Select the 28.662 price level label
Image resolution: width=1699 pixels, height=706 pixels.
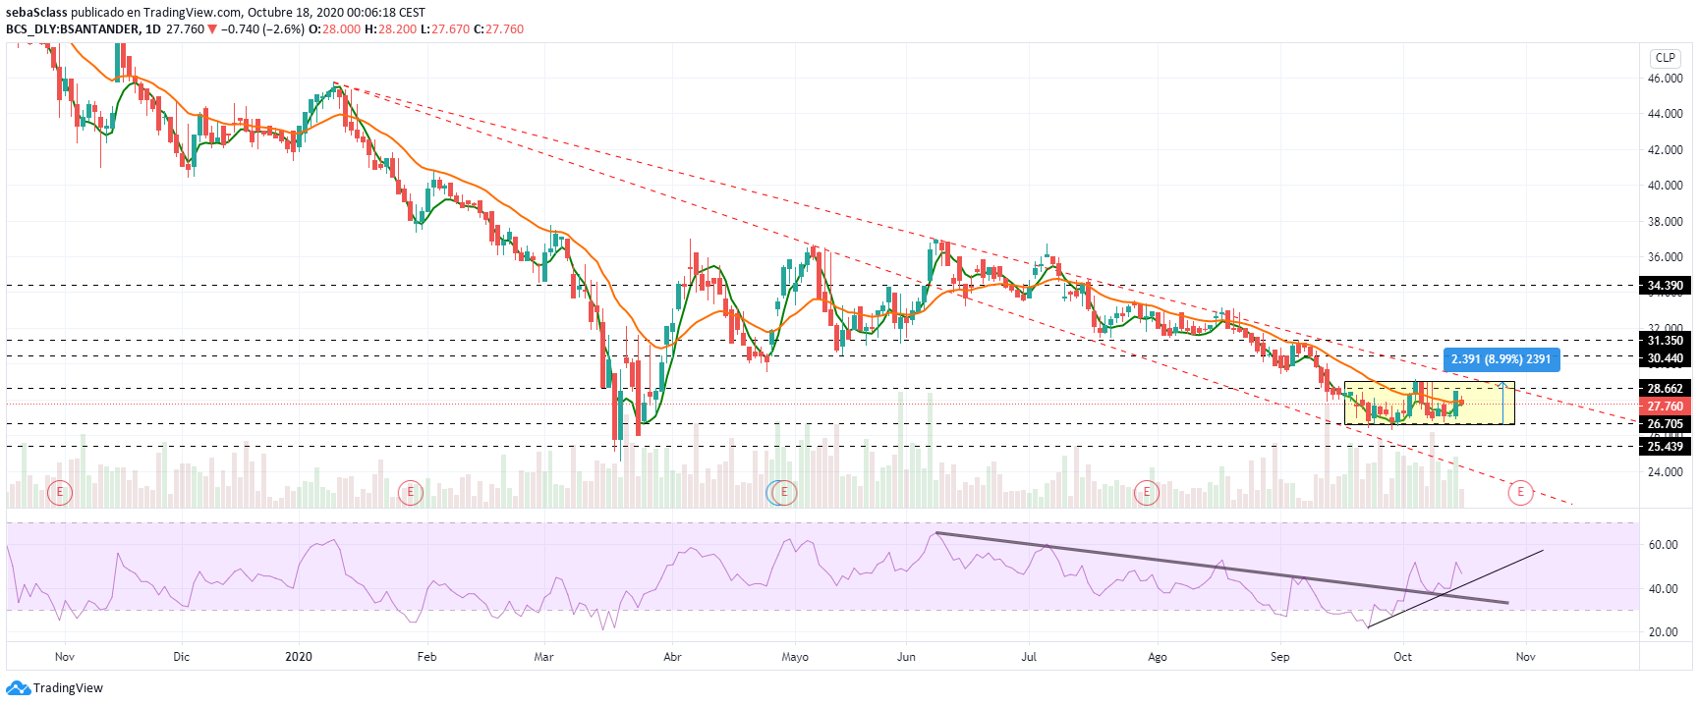click(1666, 388)
